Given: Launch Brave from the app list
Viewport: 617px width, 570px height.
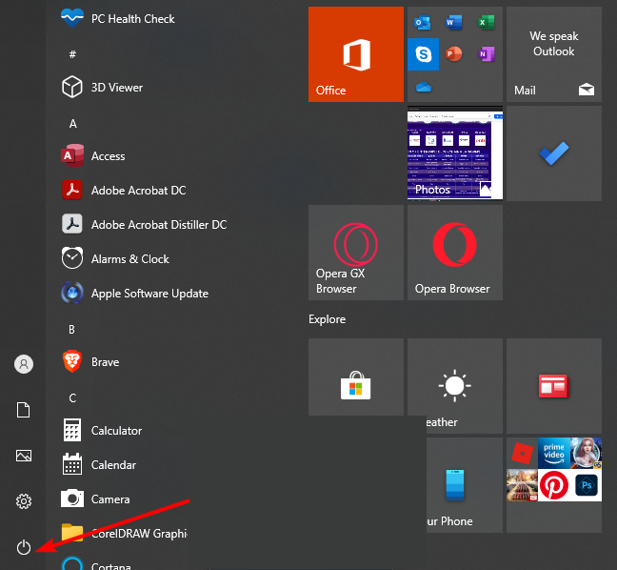Looking at the screenshot, I should (x=105, y=362).
